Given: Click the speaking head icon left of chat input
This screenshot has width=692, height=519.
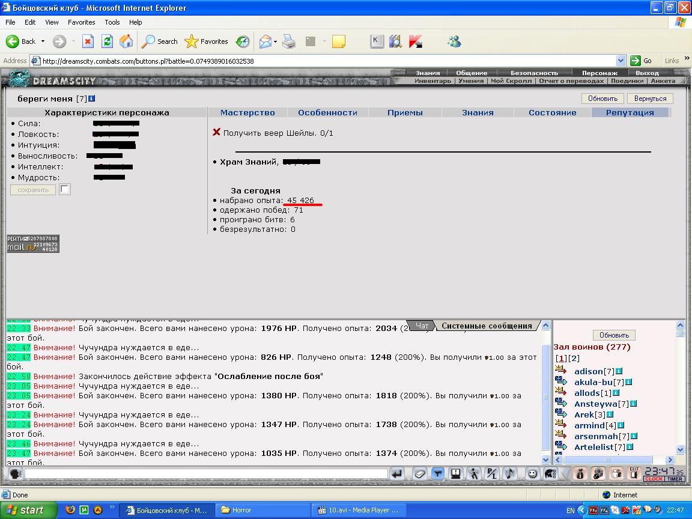Looking at the screenshot, I should point(16,474).
